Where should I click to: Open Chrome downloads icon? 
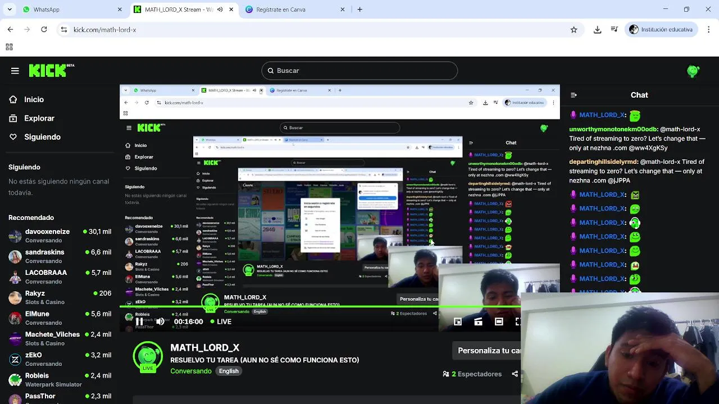(x=598, y=30)
